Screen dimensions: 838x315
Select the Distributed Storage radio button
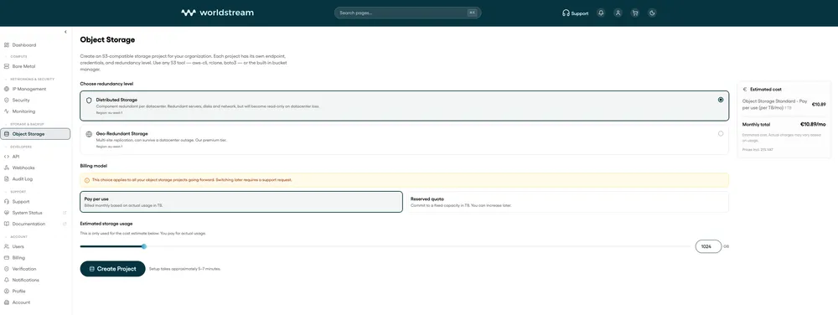721,100
